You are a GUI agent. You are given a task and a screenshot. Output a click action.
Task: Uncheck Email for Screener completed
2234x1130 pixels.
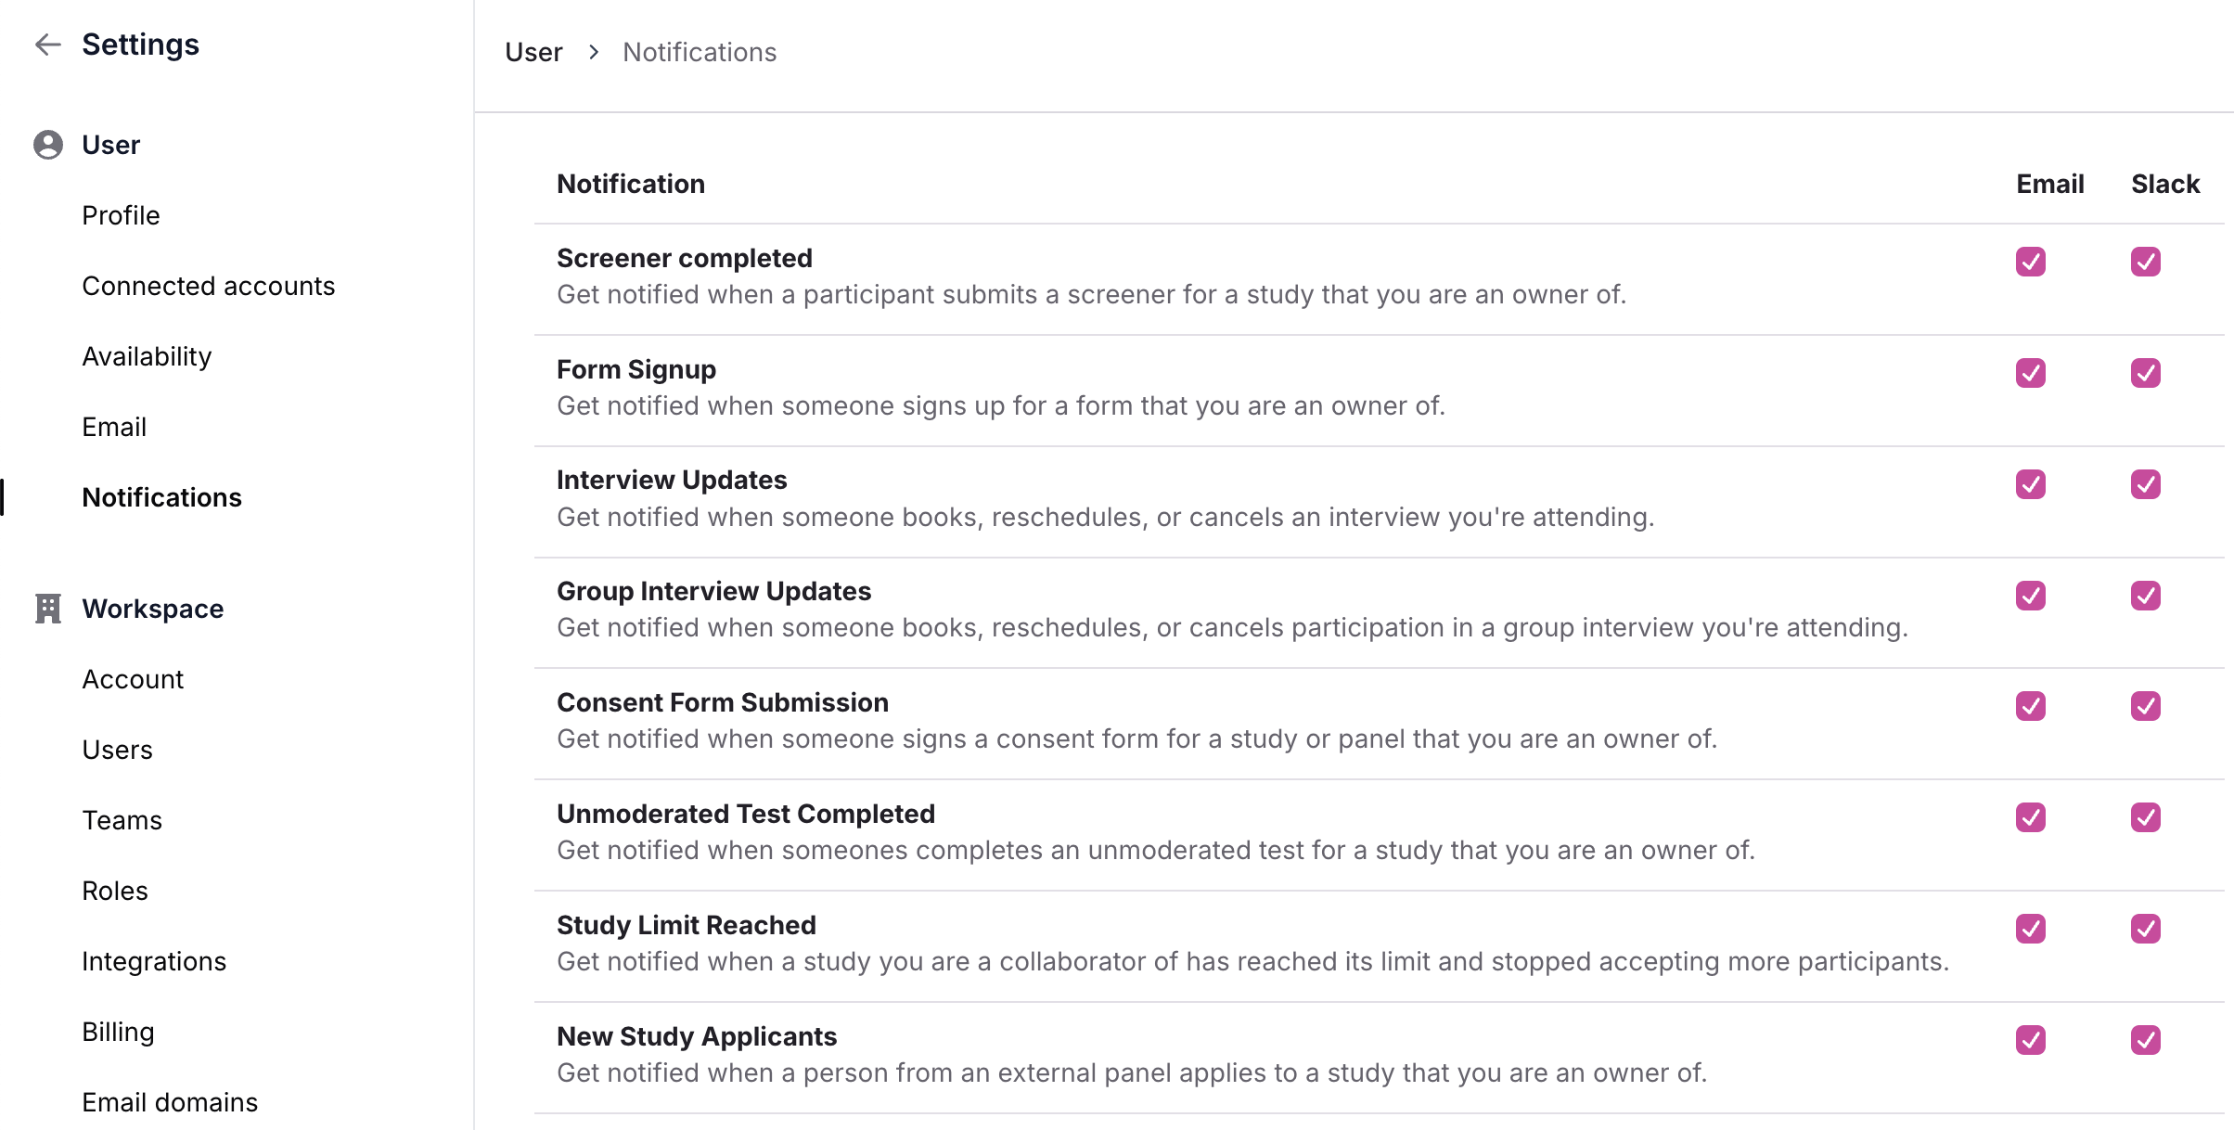(x=2030, y=262)
